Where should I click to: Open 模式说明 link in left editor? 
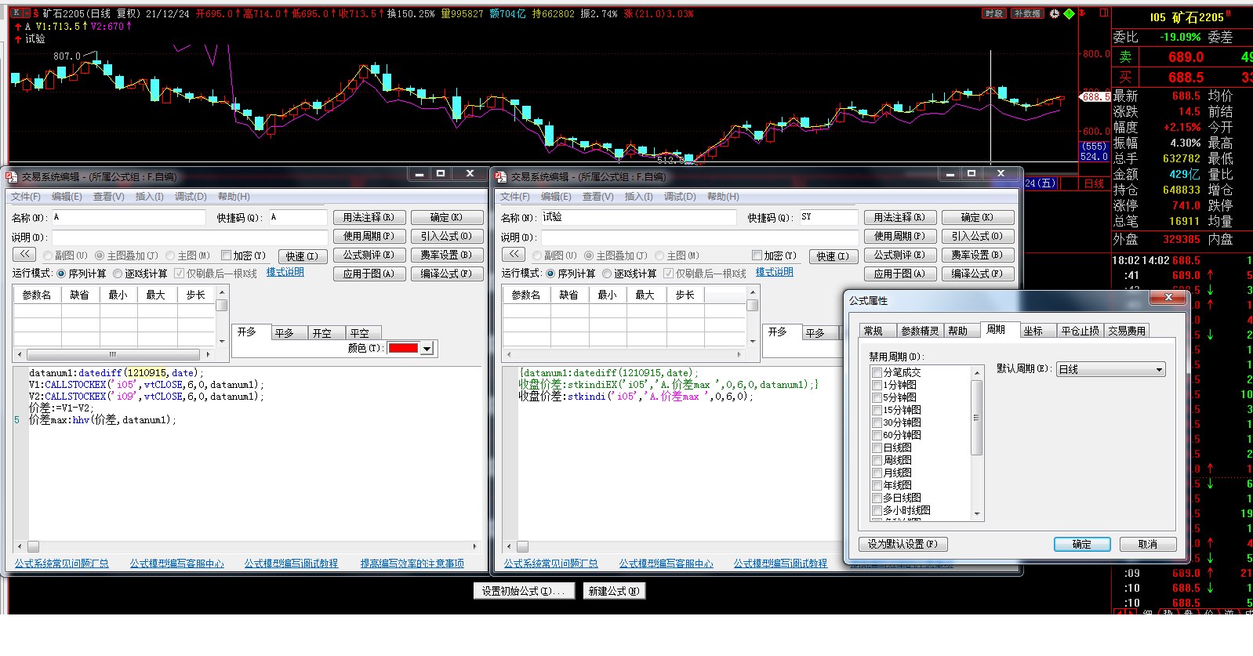coord(285,272)
